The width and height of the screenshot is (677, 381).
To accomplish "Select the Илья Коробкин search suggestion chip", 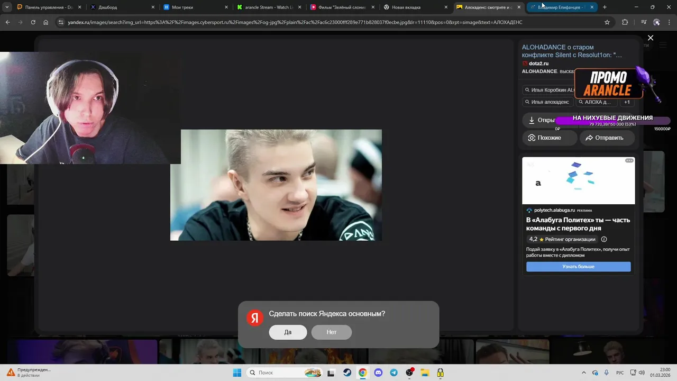I will point(549,90).
